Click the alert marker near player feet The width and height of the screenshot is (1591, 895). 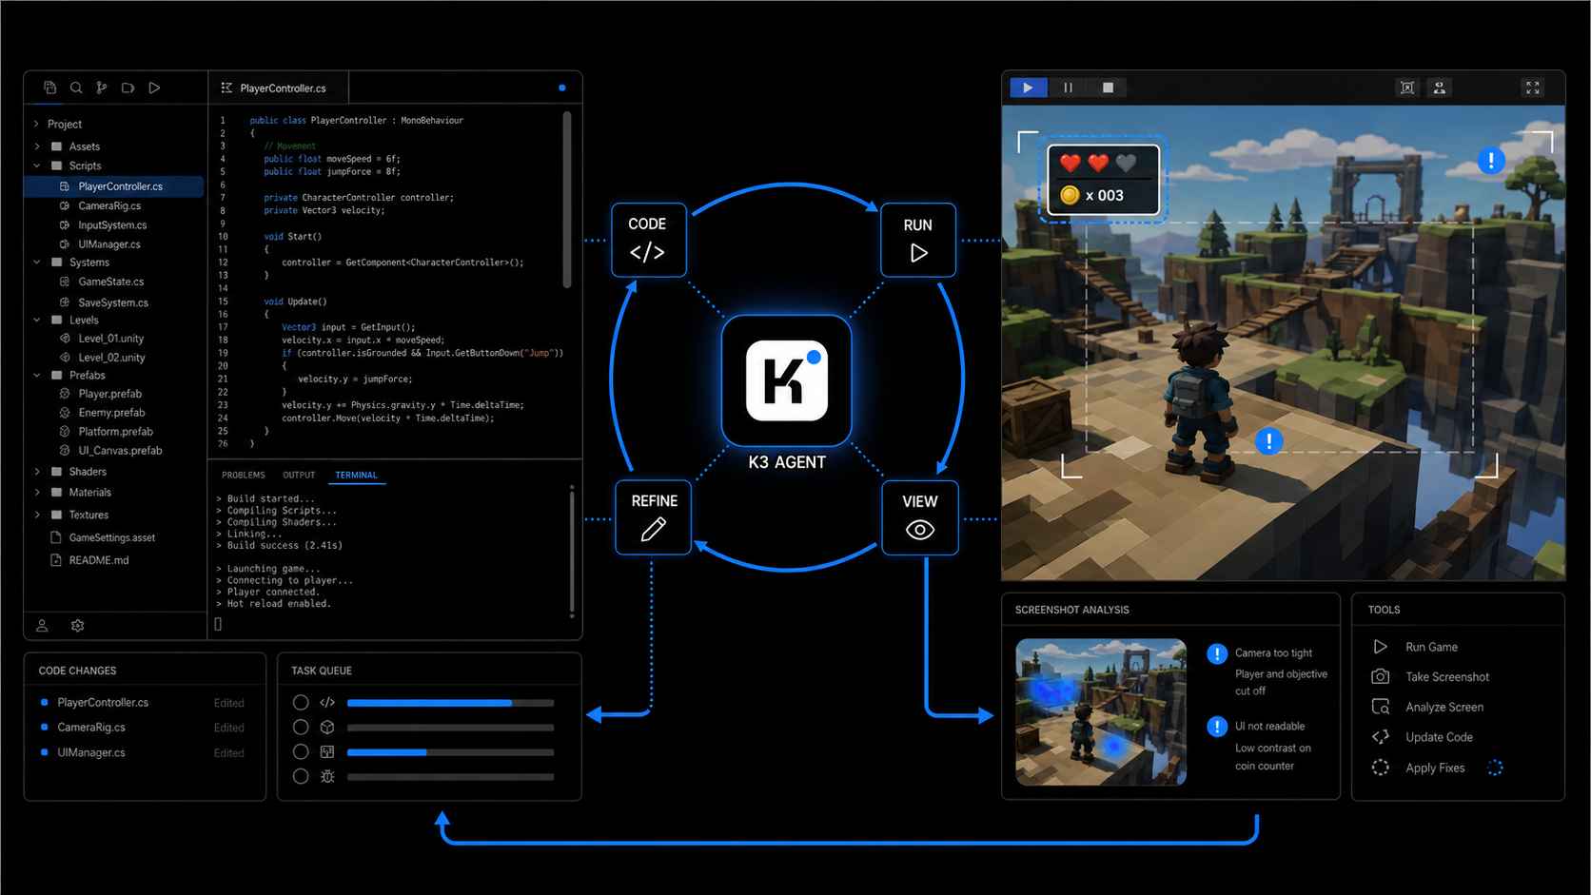(x=1268, y=441)
